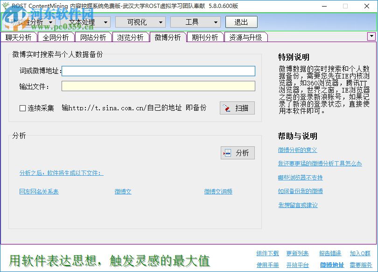This screenshot has width=378, height=272.
Task: Click the tab overflow arrow on the right
Action: (371, 36)
